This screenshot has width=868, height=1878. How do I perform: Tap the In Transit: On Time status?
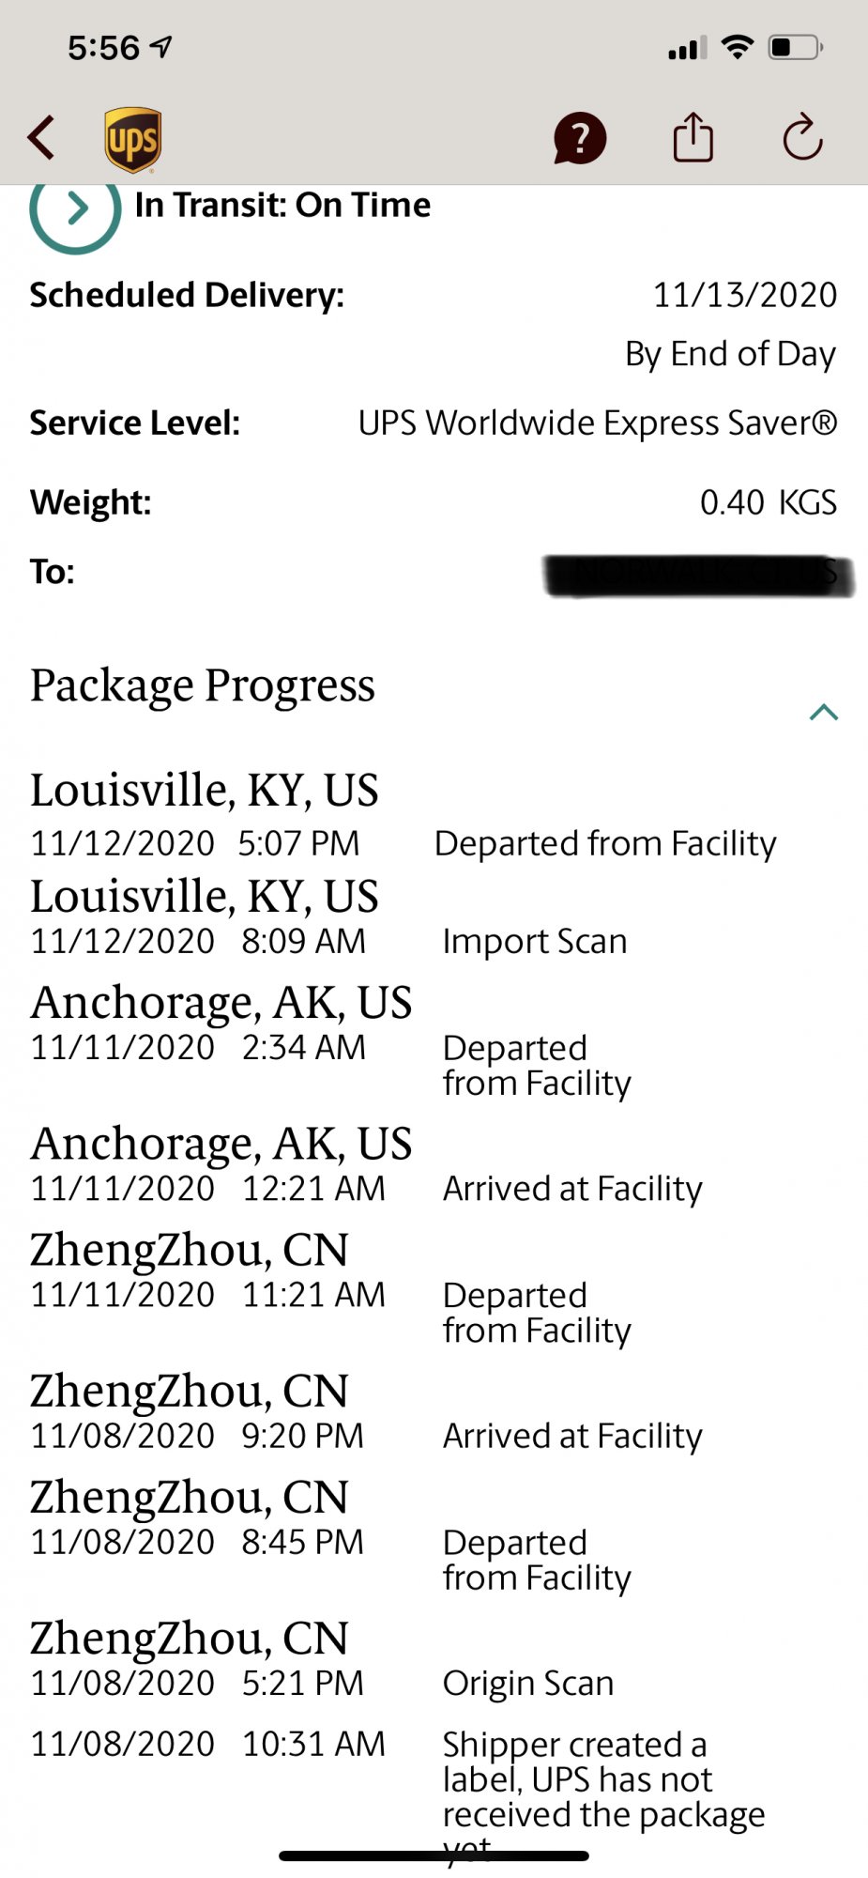pos(282,205)
